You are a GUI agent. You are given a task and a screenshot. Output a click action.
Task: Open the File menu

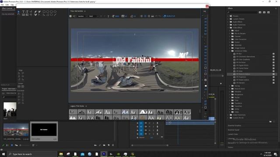point(2,5)
